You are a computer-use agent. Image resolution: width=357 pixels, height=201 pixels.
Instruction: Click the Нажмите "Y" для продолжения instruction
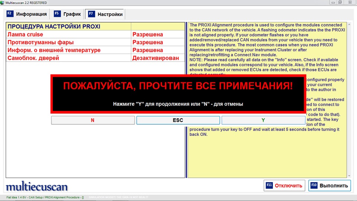178,104
